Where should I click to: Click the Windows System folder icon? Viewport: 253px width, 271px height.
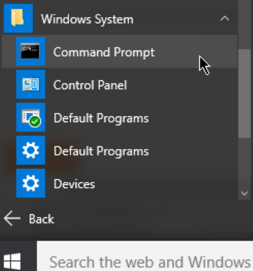tap(18, 18)
